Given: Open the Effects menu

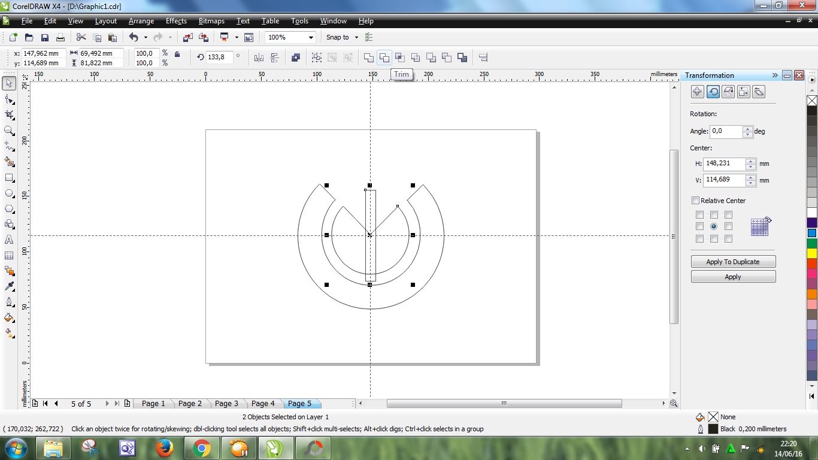Looking at the screenshot, I should 176,21.
